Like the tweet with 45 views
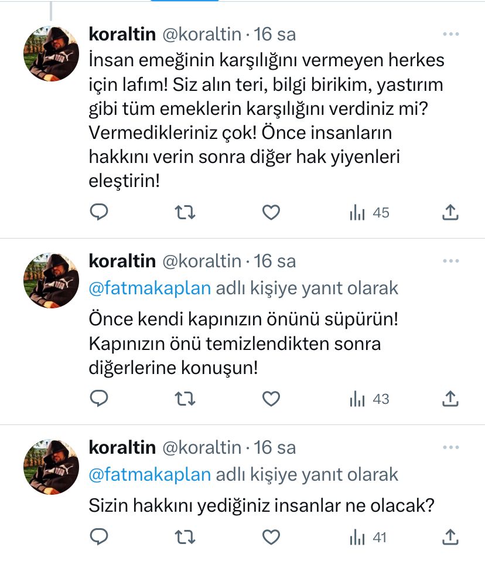485x561 pixels. (271, 213)
